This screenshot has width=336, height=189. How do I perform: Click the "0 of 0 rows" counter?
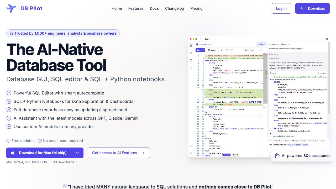point(249,50)
